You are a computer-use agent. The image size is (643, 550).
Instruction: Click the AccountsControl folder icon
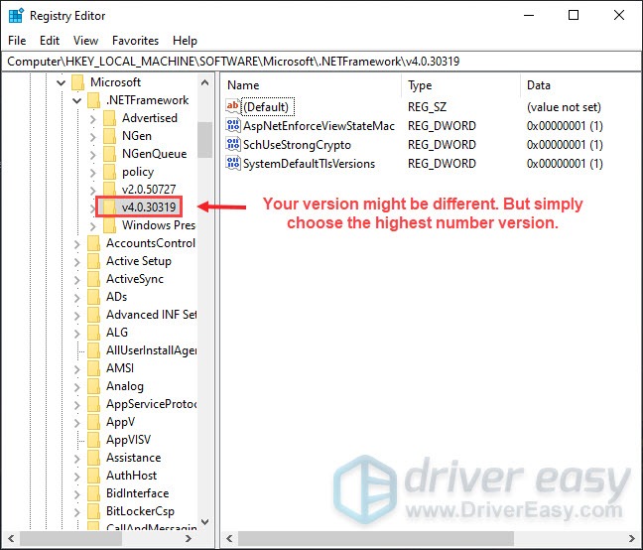pyautogui.click(x=94, y=243)
